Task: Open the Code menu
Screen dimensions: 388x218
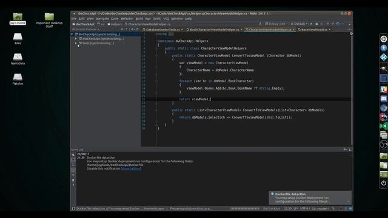Action: (x=115, y=19)
